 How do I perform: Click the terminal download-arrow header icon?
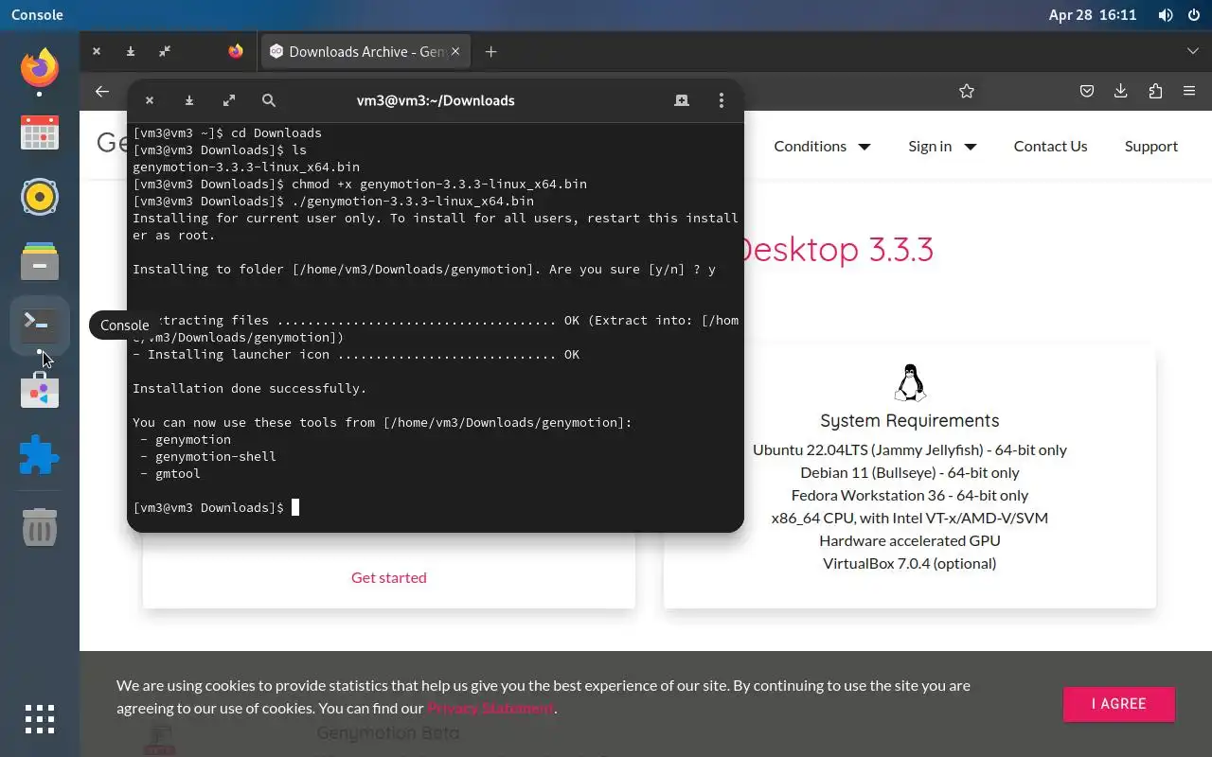click(x=189, y=100)
